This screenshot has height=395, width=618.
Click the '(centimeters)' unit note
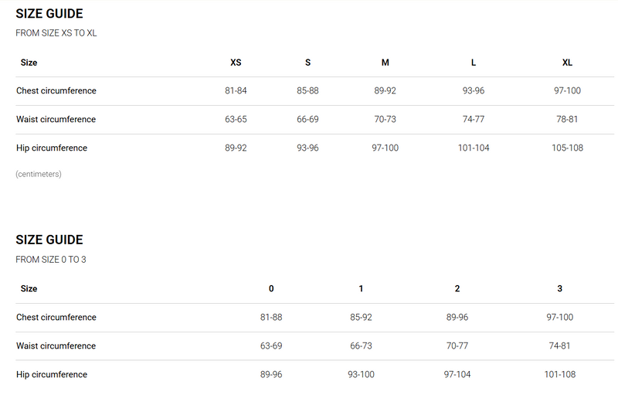tap(39, 175)
